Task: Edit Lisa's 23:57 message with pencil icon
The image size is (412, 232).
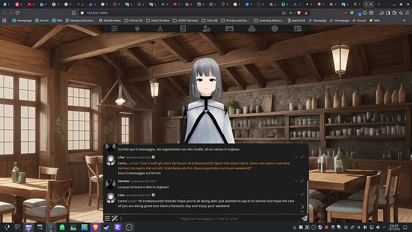Action: tap(302, 195)
